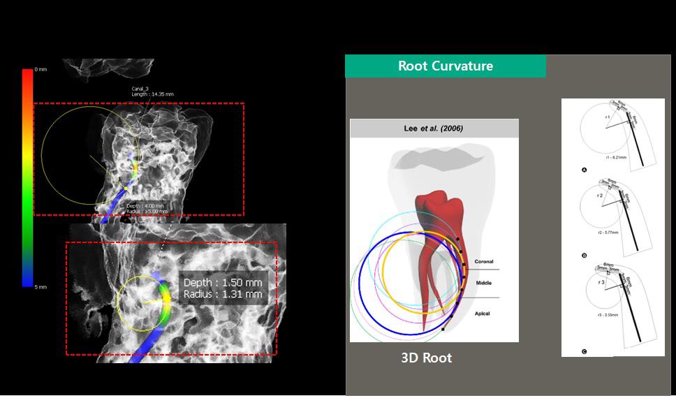The height and width of the screenshot is (396, 676).
Task: Click the 'r 1' radius label in diagram A
Action: 608,117
